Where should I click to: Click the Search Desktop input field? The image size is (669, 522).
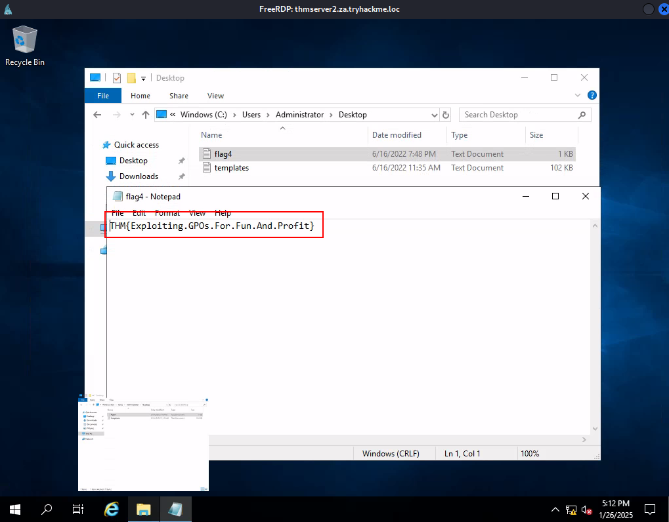point(519,115)
